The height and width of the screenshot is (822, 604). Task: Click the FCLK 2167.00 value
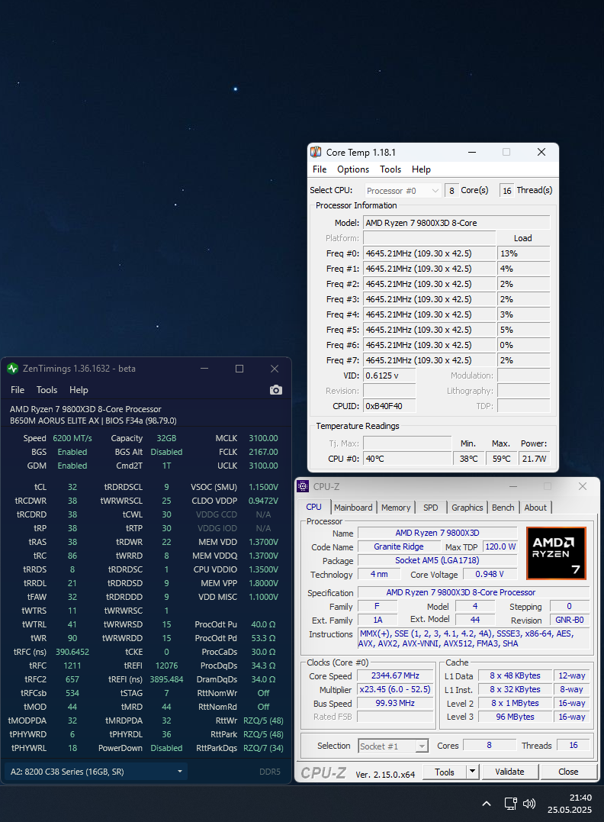(x=263, y=452)
